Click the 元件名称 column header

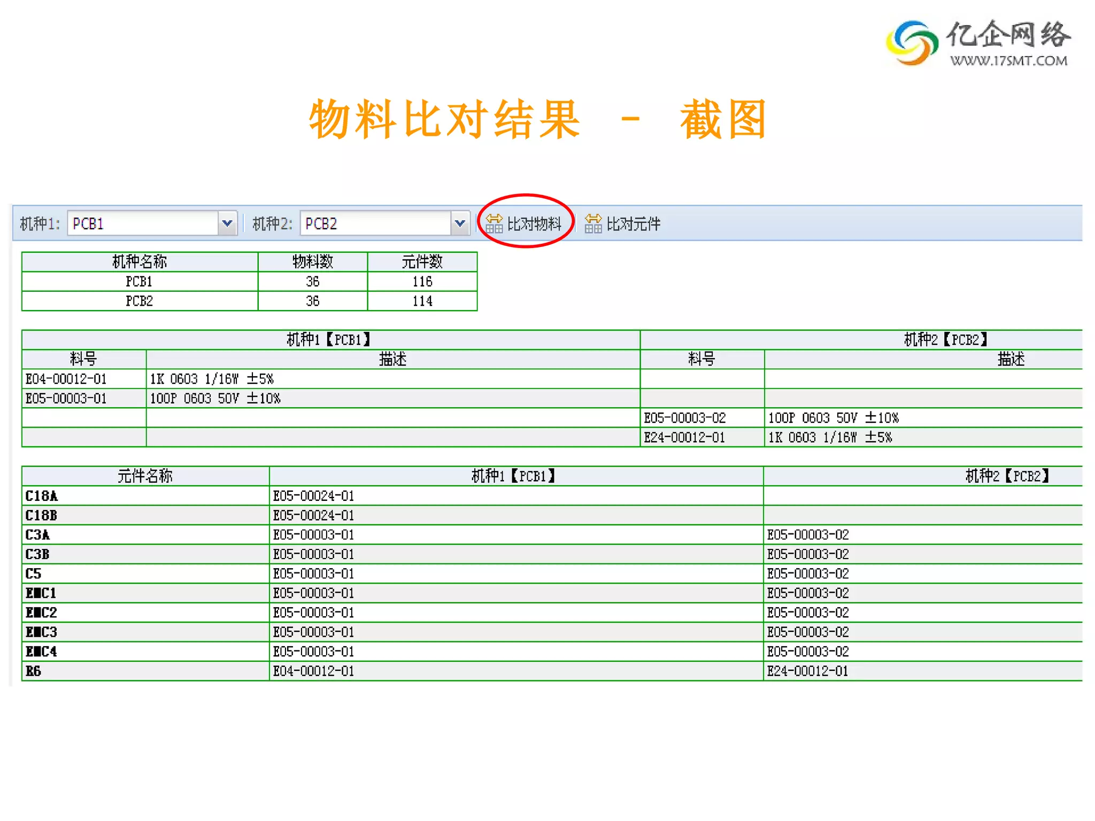[x=145, y=476]
